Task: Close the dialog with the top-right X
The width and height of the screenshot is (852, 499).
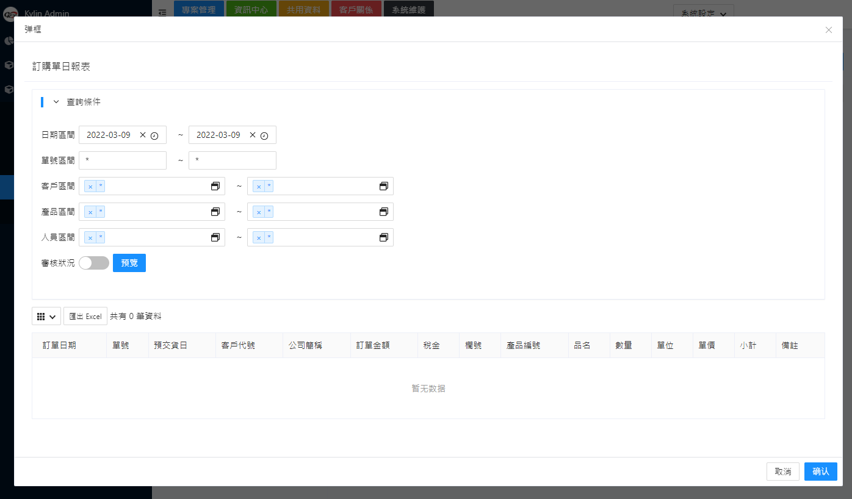Action: (x=828, y=30)
